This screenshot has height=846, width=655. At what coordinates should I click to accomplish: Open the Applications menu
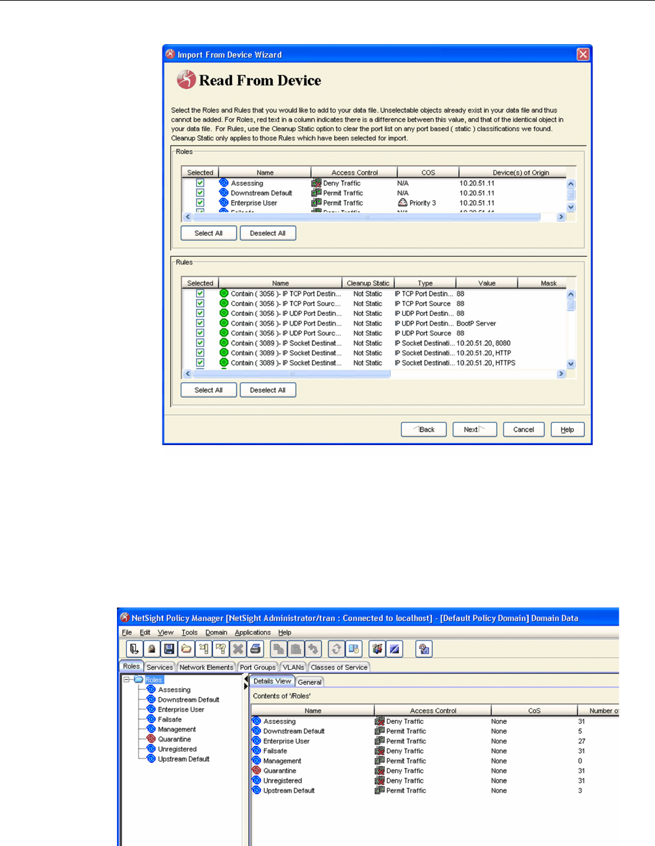pos(253,632)
